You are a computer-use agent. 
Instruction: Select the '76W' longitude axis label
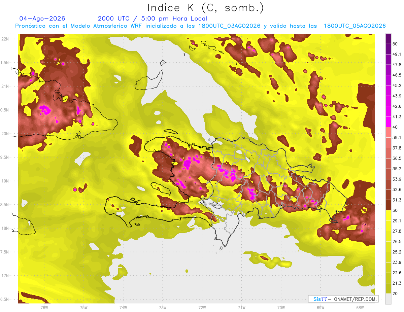point(44,308)
